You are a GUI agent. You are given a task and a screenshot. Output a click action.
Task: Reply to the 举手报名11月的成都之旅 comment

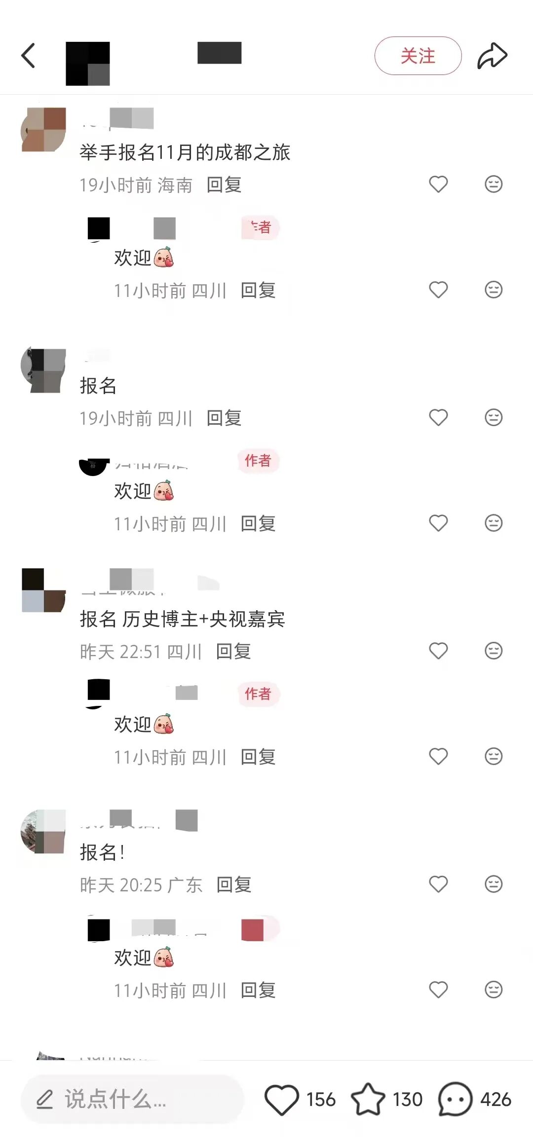coord(224,185)
